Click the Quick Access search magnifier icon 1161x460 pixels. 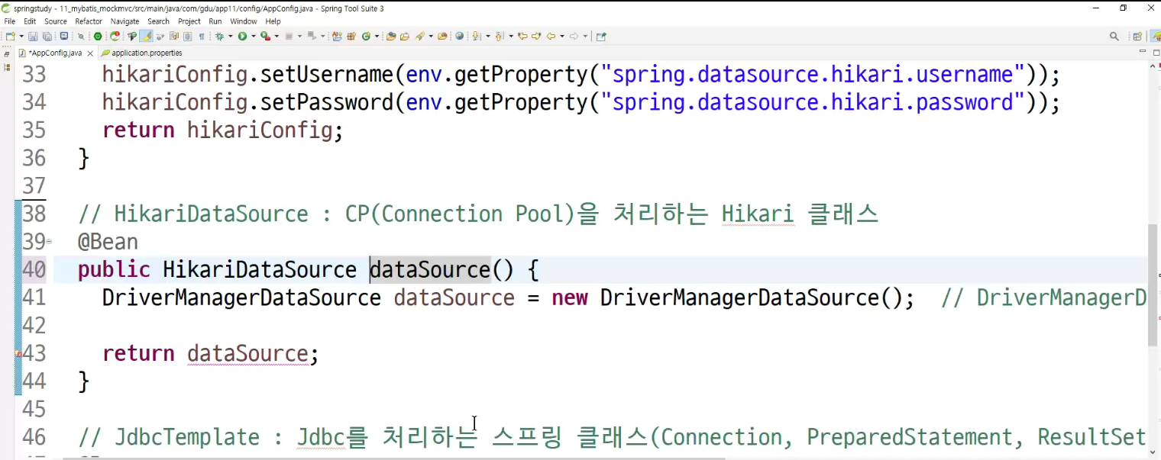(x=1114, y=36)
